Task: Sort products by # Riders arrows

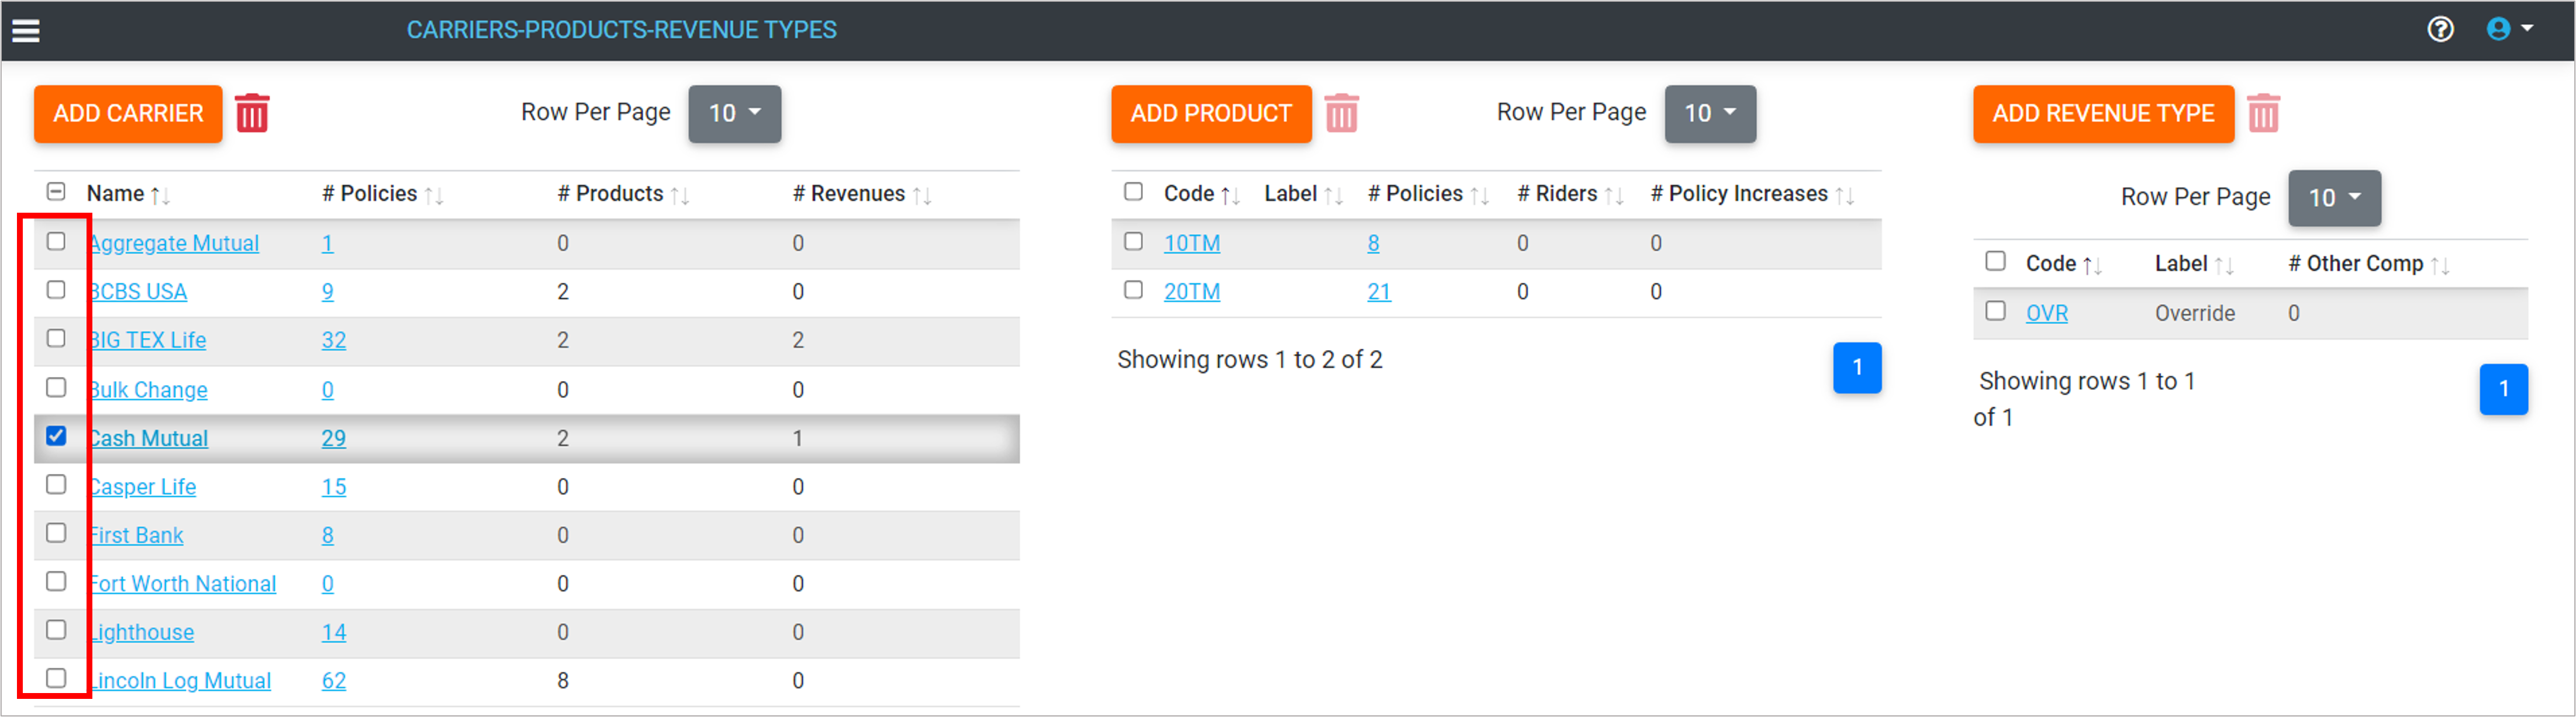Action: click(1613, 195)
